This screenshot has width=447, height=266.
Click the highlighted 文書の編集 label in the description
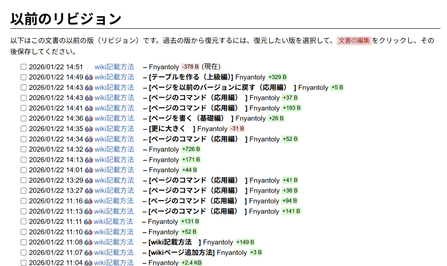tap(354, 41)
